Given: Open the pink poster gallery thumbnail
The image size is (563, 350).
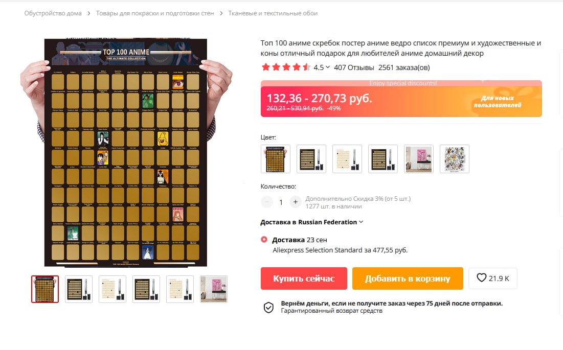Looking at the screenshot, I should [x=214, y=289].
